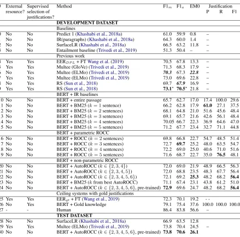The image size is (240, 237).
Task: Click the 'Human' method cell
Action: (x=63, y=210)
